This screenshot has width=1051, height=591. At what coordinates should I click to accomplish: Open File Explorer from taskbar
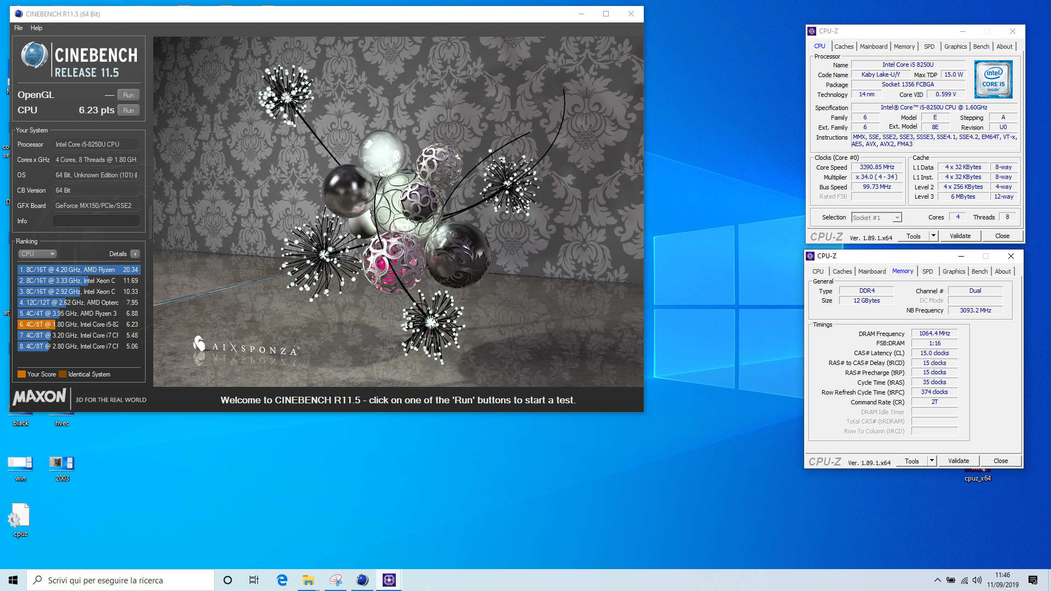pos(308,580)
